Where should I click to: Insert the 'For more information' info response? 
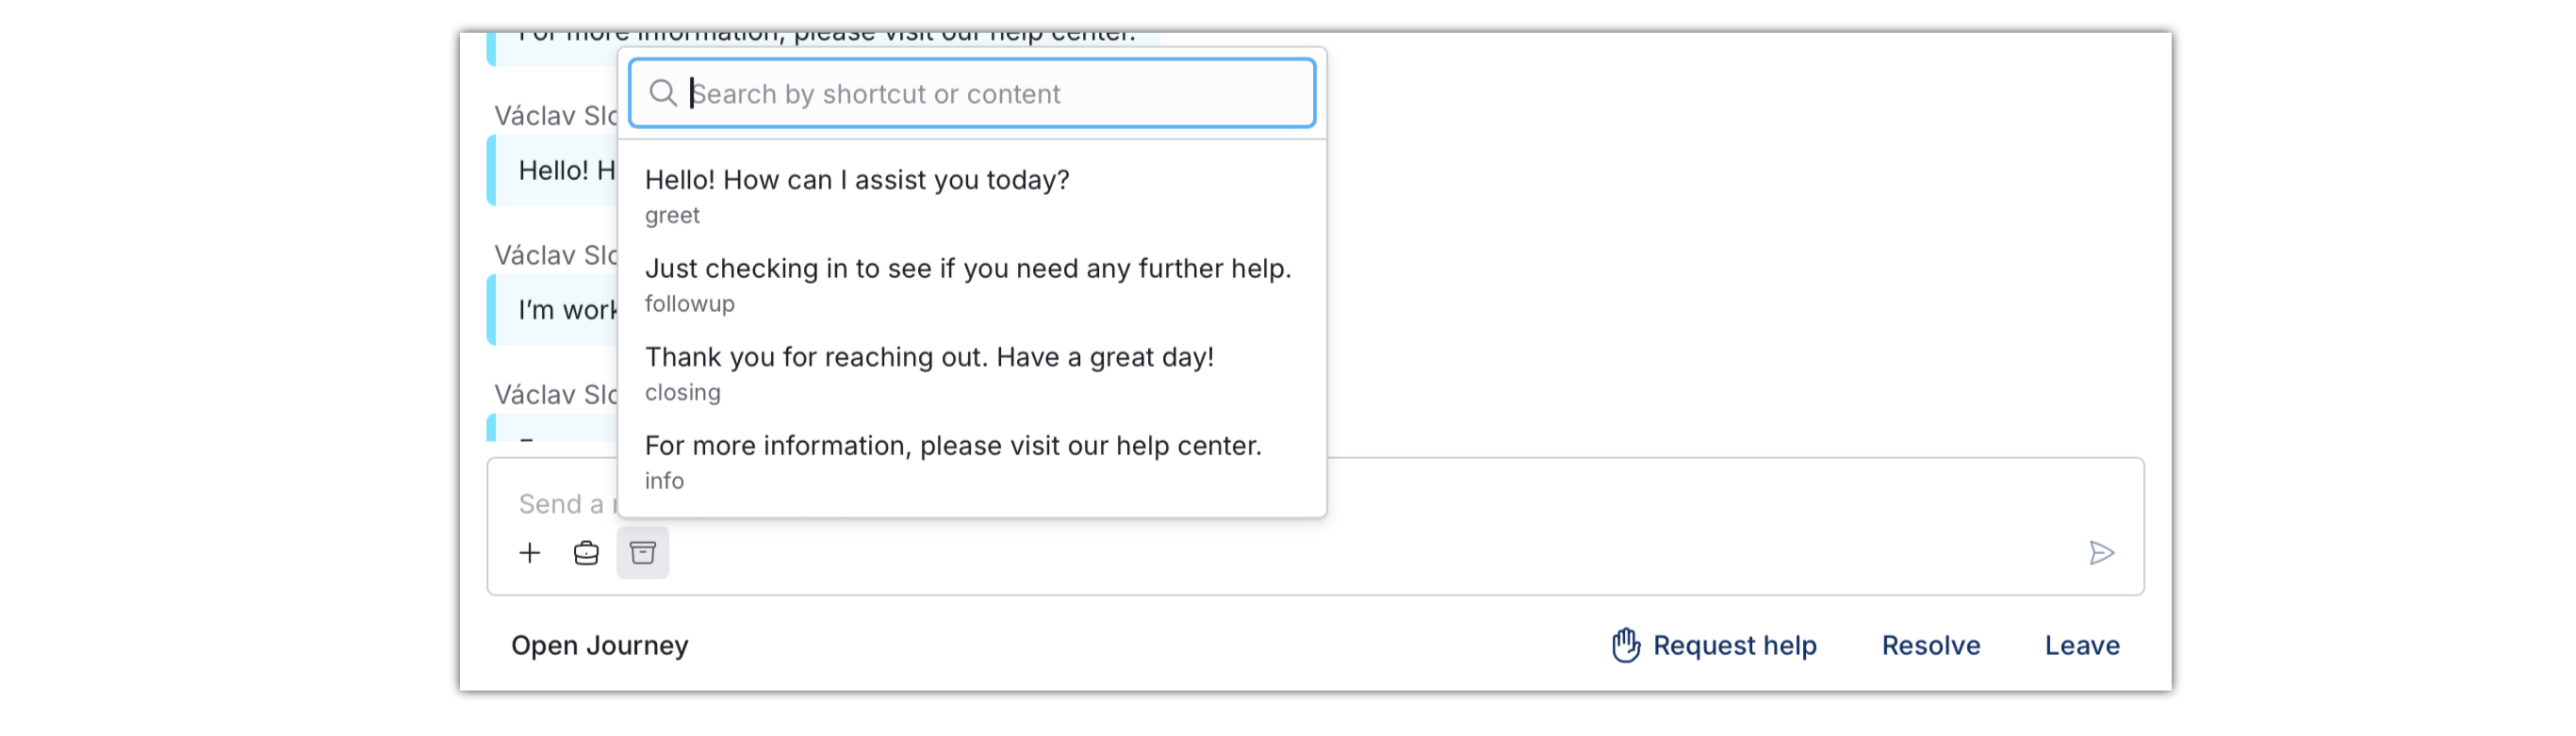pyautogui.click(x=972, y=461)
